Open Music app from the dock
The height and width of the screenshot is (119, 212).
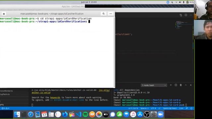pos(133,114)
